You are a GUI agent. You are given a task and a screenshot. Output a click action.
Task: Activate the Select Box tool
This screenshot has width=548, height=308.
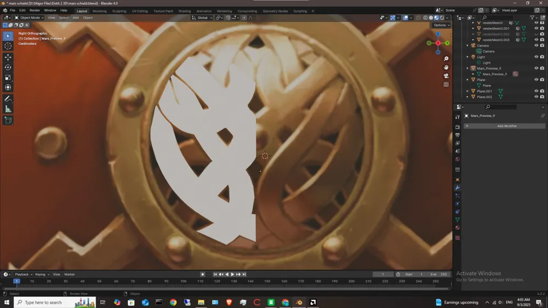tap(8, 36)
